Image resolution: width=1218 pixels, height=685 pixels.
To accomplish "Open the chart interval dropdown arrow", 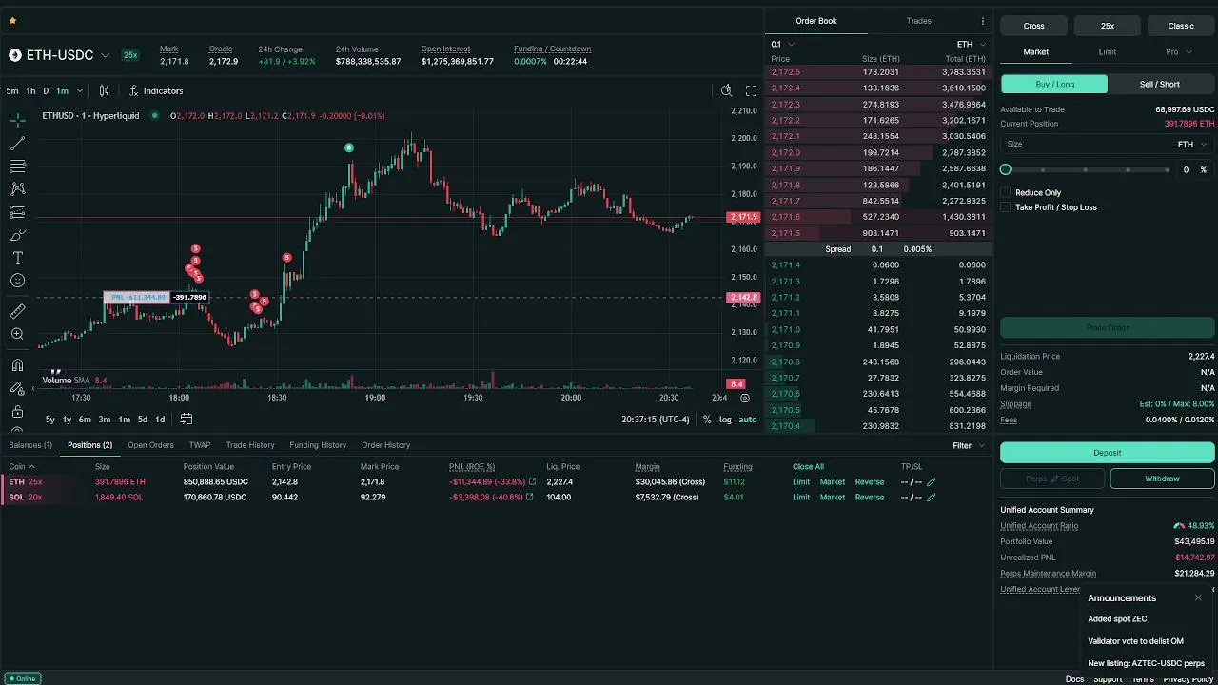I will pos(80,91).
